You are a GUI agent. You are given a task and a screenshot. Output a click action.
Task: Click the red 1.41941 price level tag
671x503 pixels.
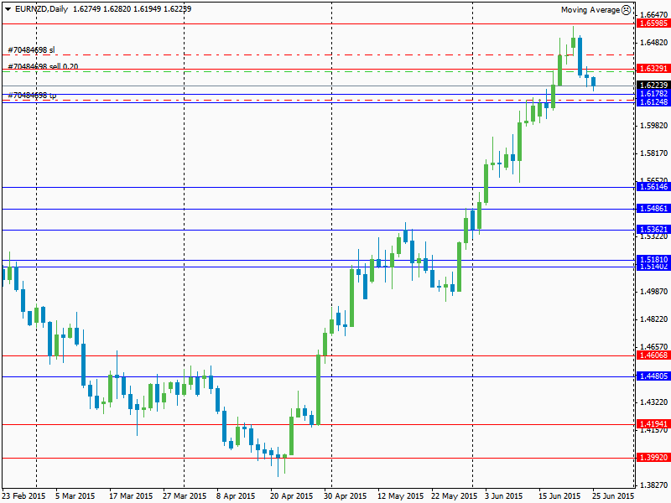[x=653, y=424]
